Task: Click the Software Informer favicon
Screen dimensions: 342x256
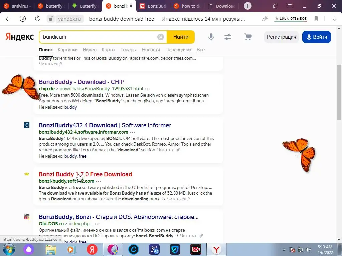Action: (x=27, y=125)
